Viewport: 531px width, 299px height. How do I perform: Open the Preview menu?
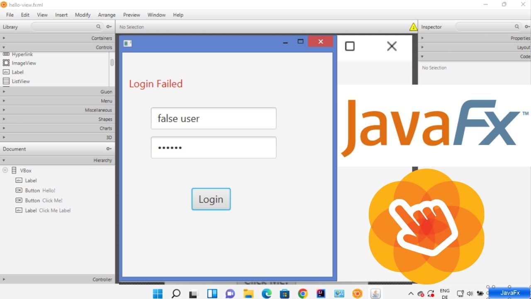[132, 15]
